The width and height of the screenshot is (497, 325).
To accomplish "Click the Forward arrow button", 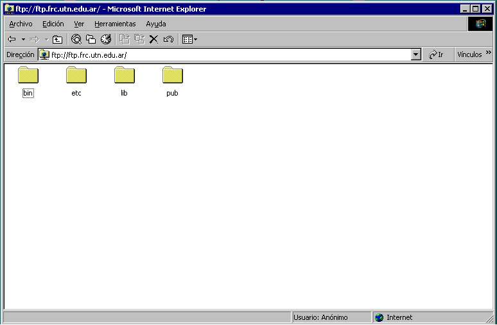I will tap(34, 39).
